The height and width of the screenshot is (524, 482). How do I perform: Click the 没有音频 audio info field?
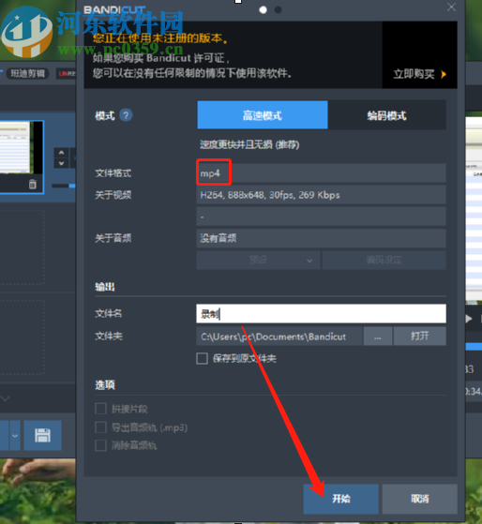(x=321, y=238)
